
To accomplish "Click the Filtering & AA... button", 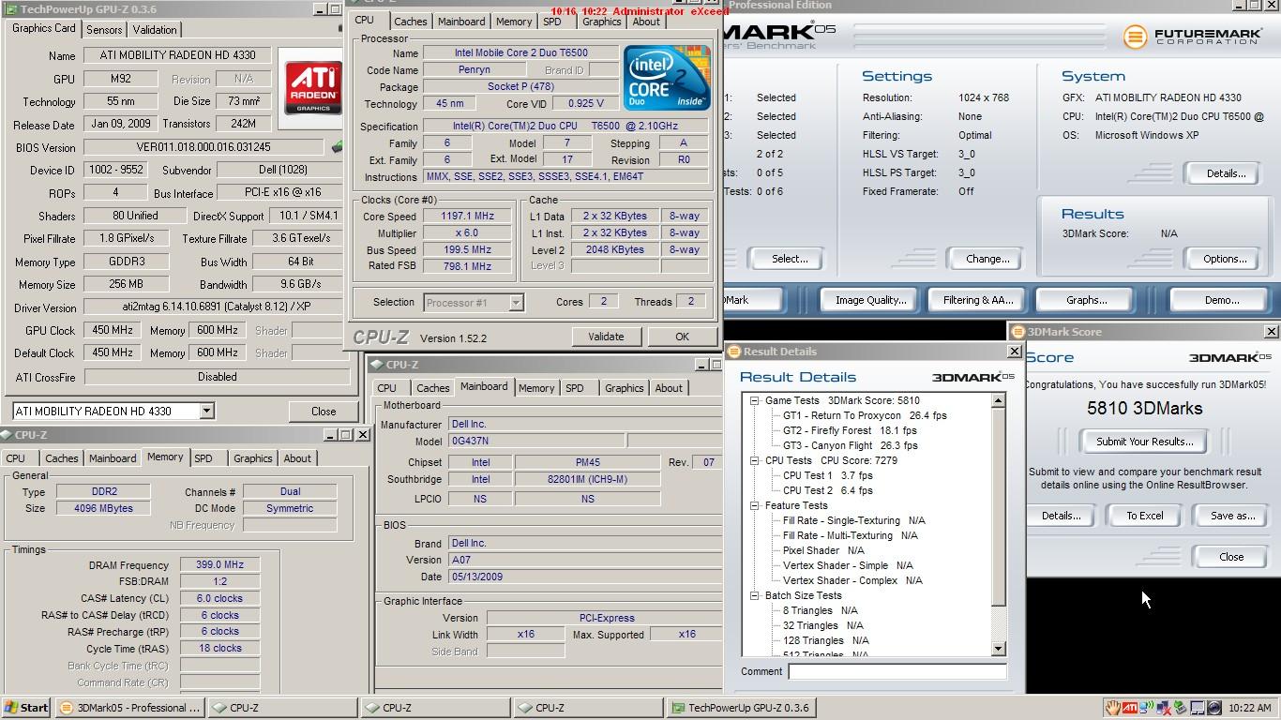I will pyautogui.click(x=978, y=300).
